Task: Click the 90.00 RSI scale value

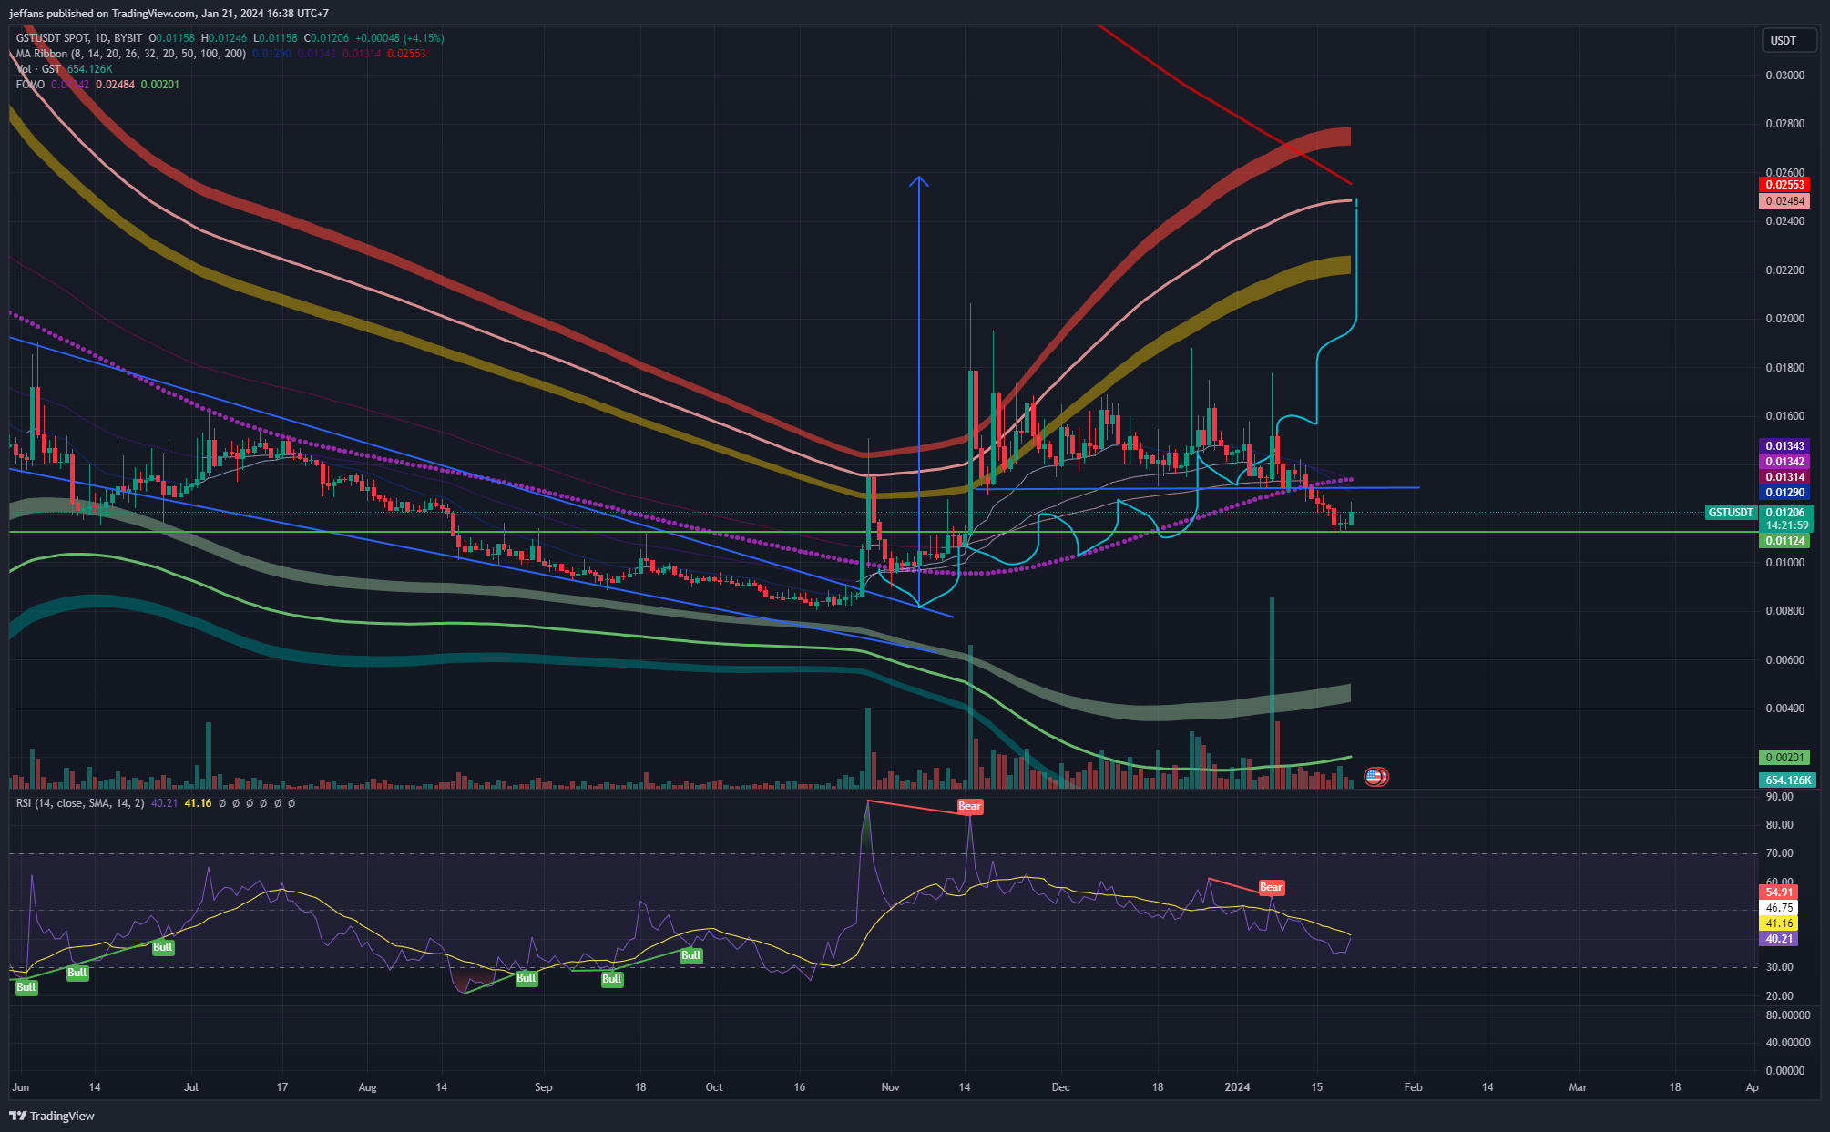Action: coord(1779,797)
